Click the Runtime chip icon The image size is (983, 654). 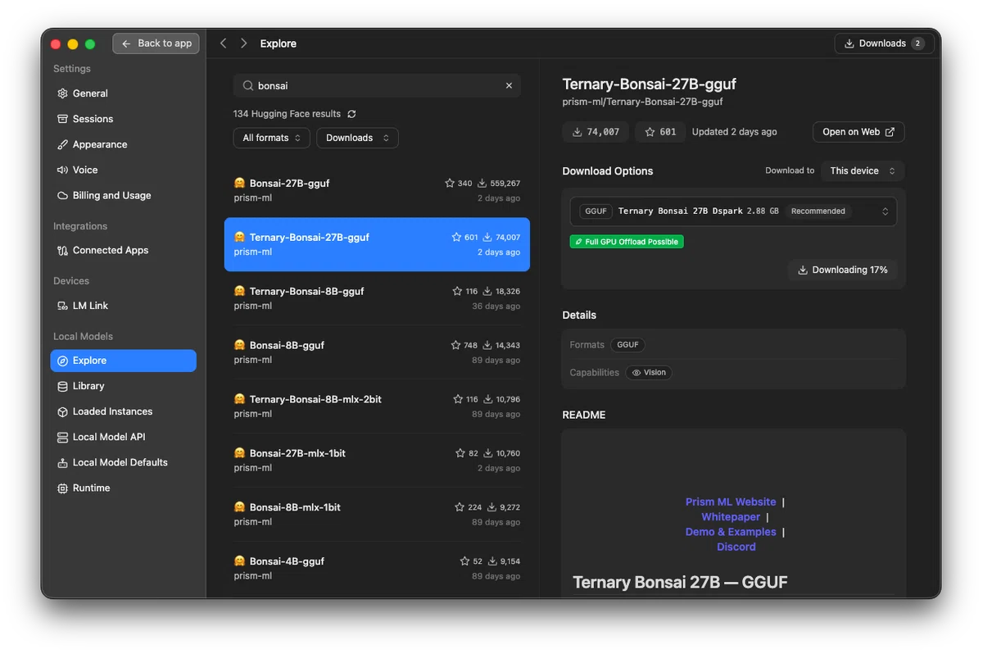pyautogui.click(x=62, y=488)
